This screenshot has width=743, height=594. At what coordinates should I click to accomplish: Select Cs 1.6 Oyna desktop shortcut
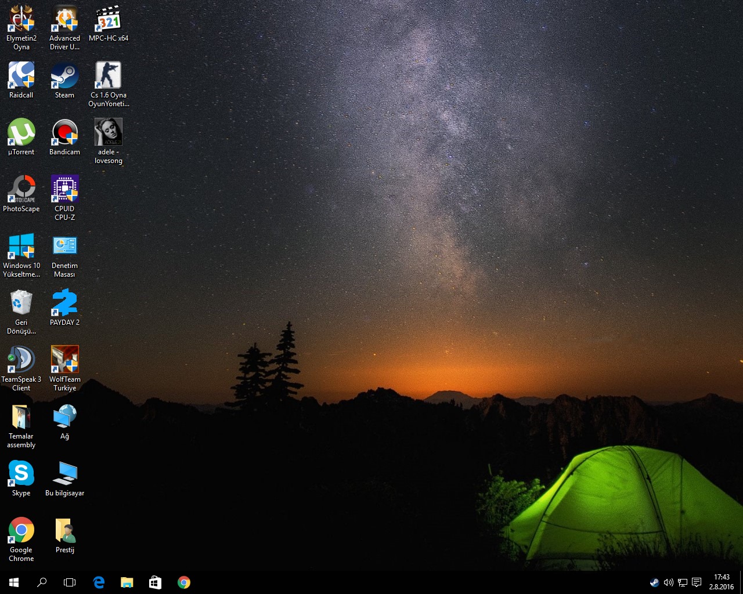[x=109, y=84]
